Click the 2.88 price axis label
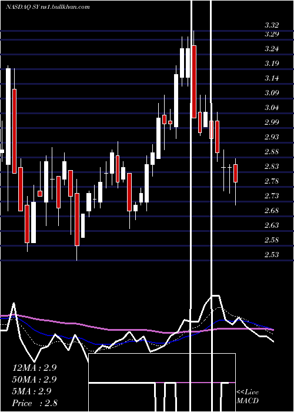Image resolution: width=294 pixels, height=412 pixels. 272,152
